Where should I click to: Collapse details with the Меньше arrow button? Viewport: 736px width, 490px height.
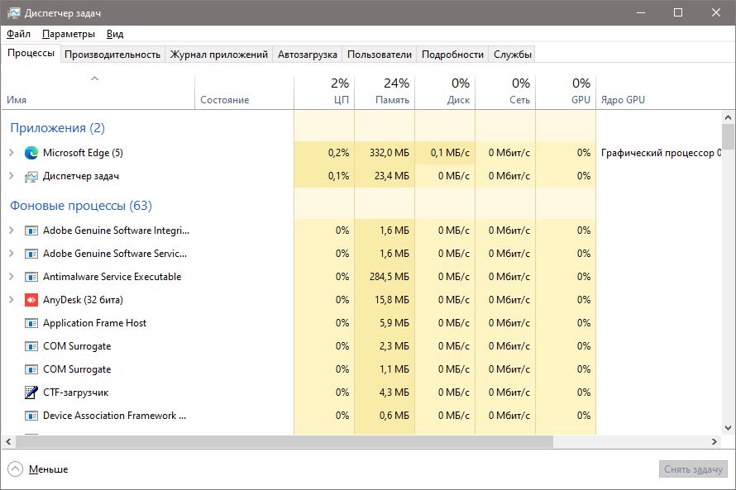[16, 469]
